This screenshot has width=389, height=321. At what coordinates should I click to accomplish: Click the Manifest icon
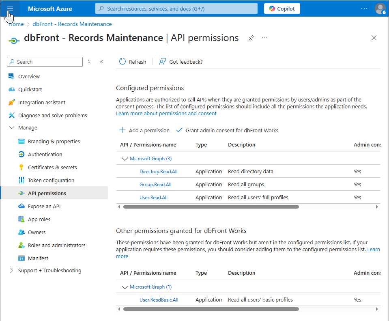21,258
